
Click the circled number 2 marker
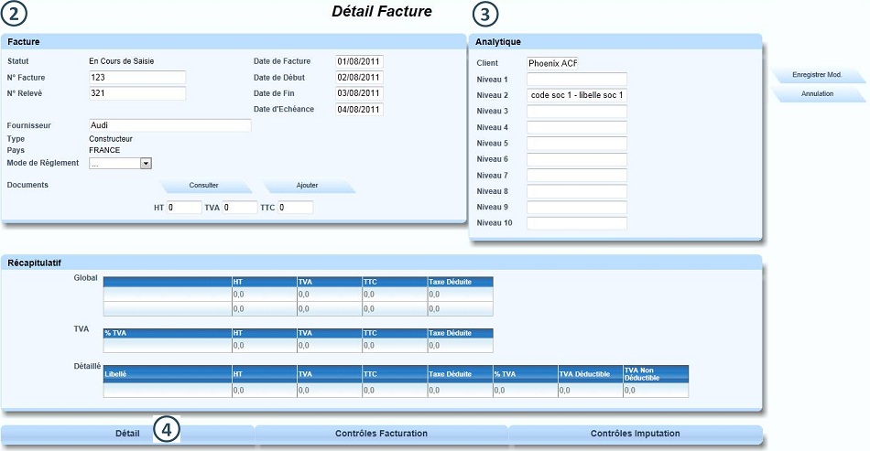pyautogui.click(x=16, y=15)
